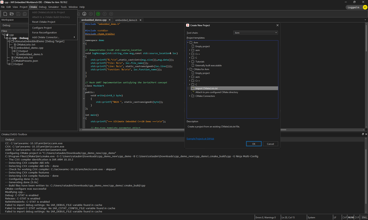Expand the Tutorials folder in templates
This screenshot has height=220, width=368.
point(190,62)
